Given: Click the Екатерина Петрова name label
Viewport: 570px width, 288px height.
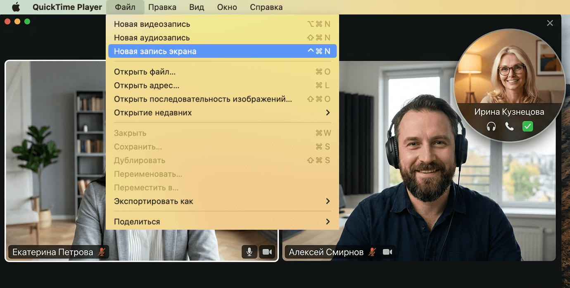Looking at the screenshot, I should [x=53, y=252].
